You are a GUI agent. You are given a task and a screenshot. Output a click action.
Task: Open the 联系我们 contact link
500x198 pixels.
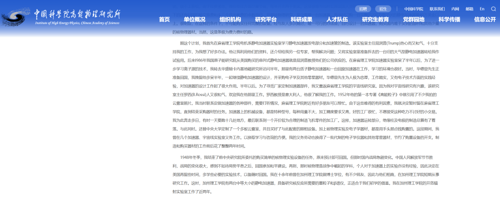tap(437, 9)
